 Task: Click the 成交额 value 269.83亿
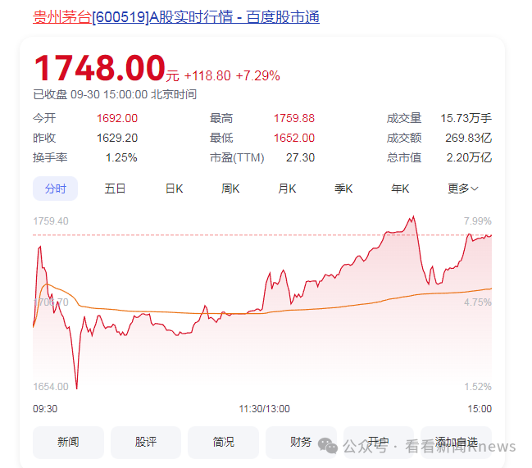coord(469,138)
